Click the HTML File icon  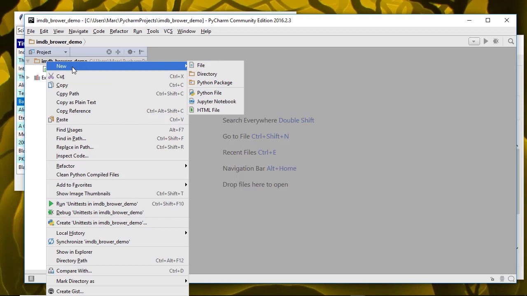192,110
